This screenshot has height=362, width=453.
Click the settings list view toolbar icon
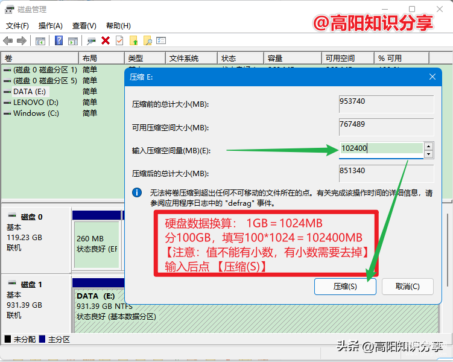pyautogui.click(x=161, y=40)
